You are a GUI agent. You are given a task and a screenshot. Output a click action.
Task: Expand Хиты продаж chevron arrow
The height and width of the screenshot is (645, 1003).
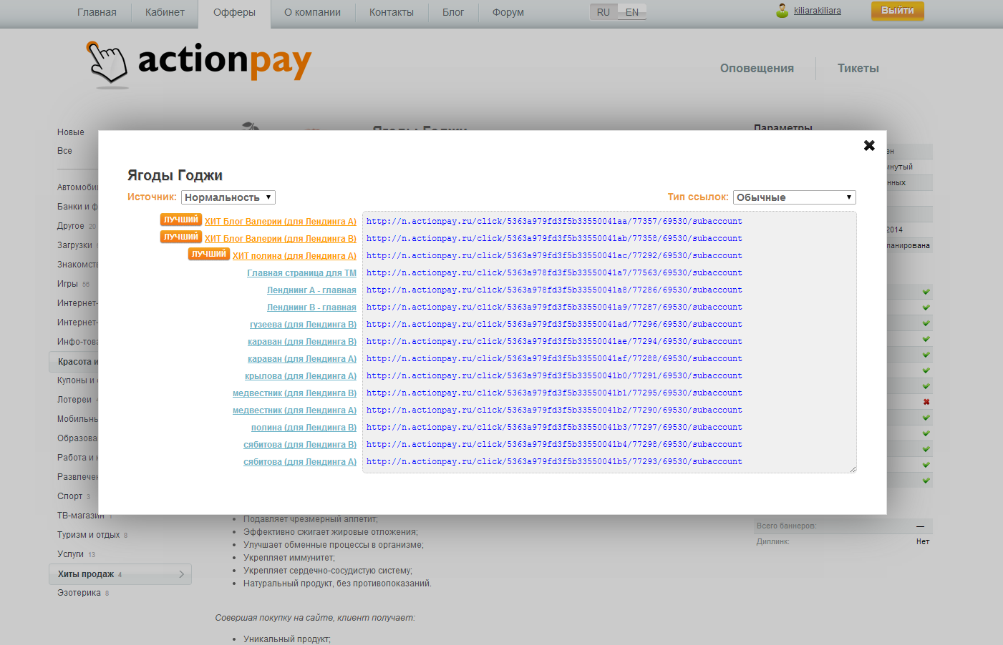[x=181, y=574]
